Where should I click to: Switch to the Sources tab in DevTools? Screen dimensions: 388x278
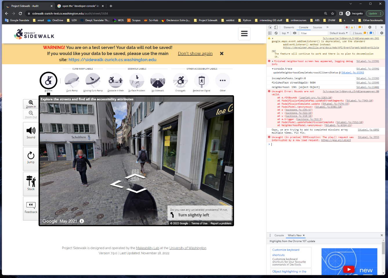click(x=318, y=27)
